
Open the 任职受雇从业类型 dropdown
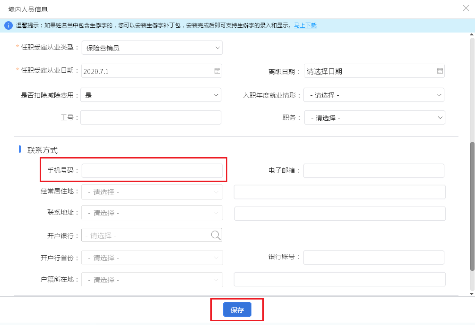(x=152, y=48)
